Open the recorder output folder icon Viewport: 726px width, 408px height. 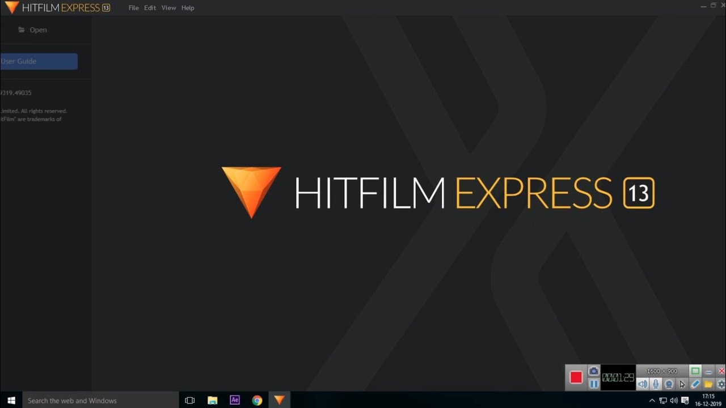[708, 384]
